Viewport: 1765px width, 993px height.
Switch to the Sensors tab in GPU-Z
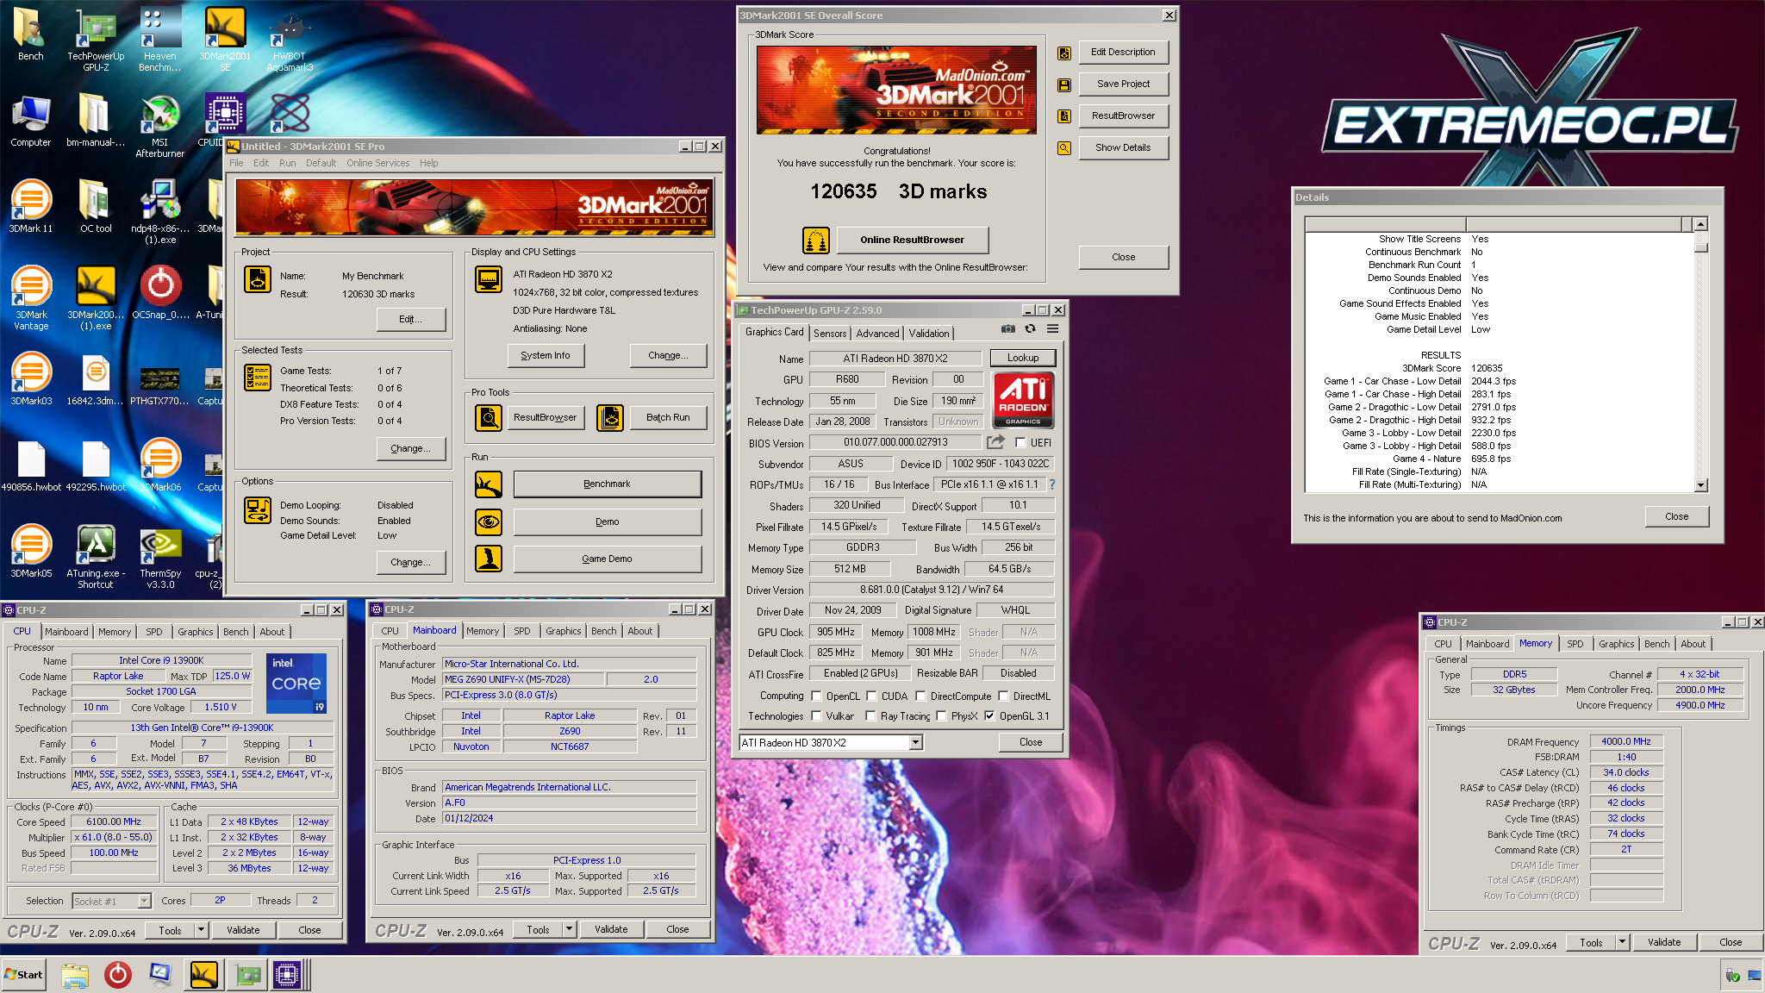click(830, 334)
